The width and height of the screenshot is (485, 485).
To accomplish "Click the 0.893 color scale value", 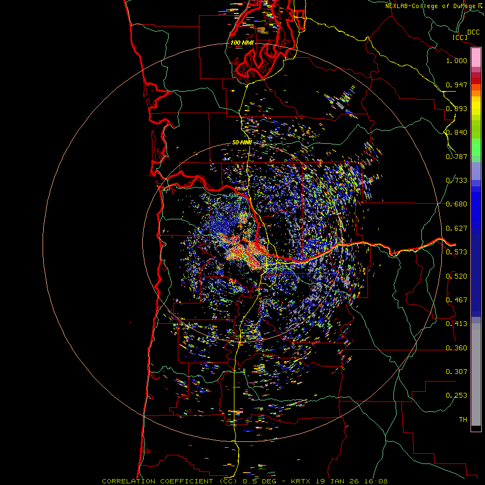I will tap(456, 108).
